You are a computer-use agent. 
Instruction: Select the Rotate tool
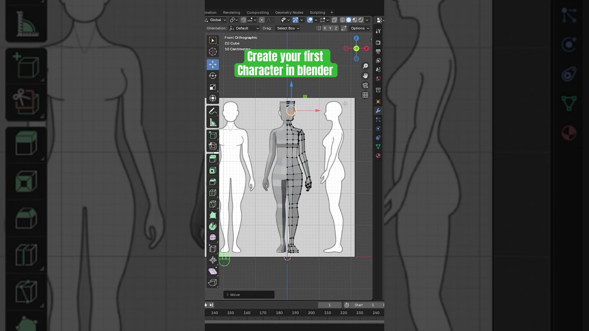[x=213, y=76]
